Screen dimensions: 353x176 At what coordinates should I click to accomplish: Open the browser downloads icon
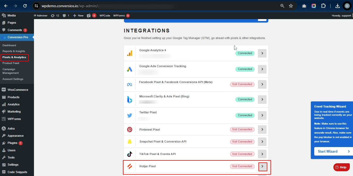pos(338,6)
